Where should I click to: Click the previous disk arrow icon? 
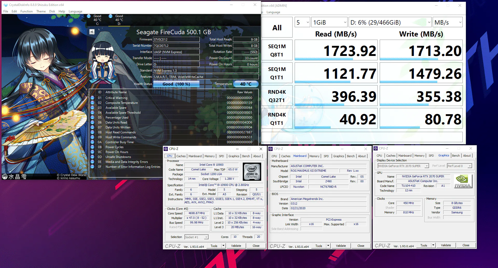click(92, 32)
